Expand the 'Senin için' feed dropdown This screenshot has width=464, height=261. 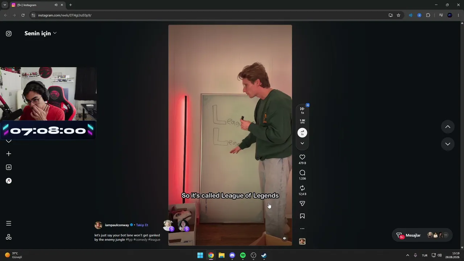41,33
